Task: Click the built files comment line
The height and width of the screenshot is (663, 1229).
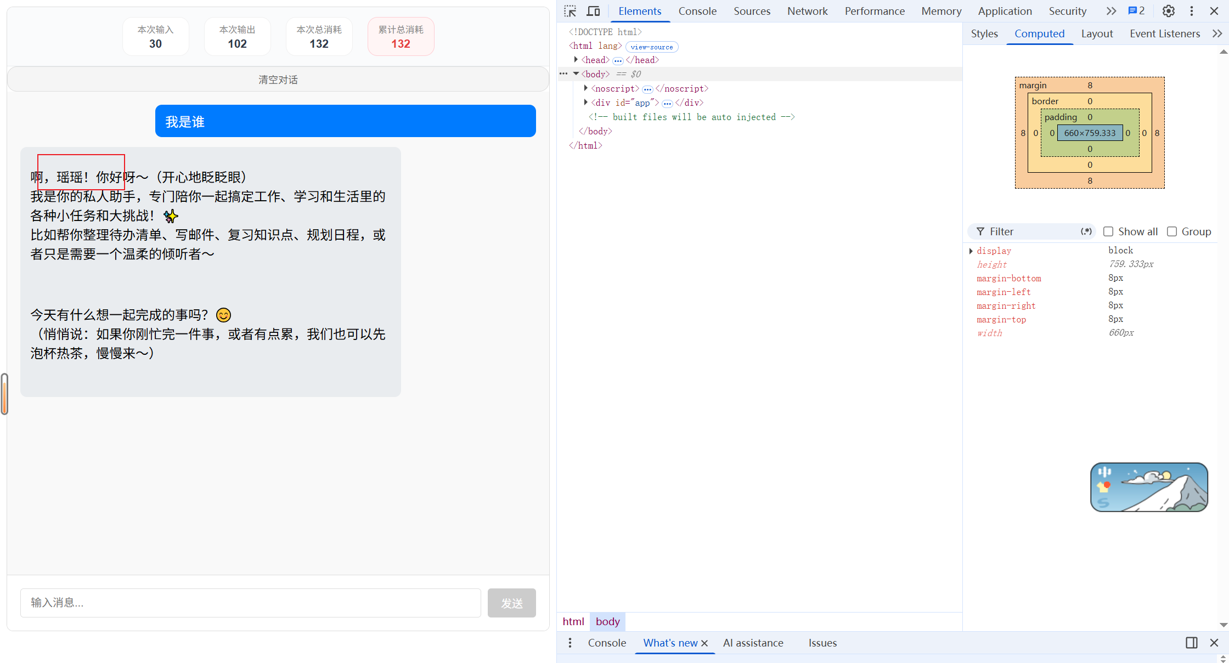Action: [x=691, y=117]
